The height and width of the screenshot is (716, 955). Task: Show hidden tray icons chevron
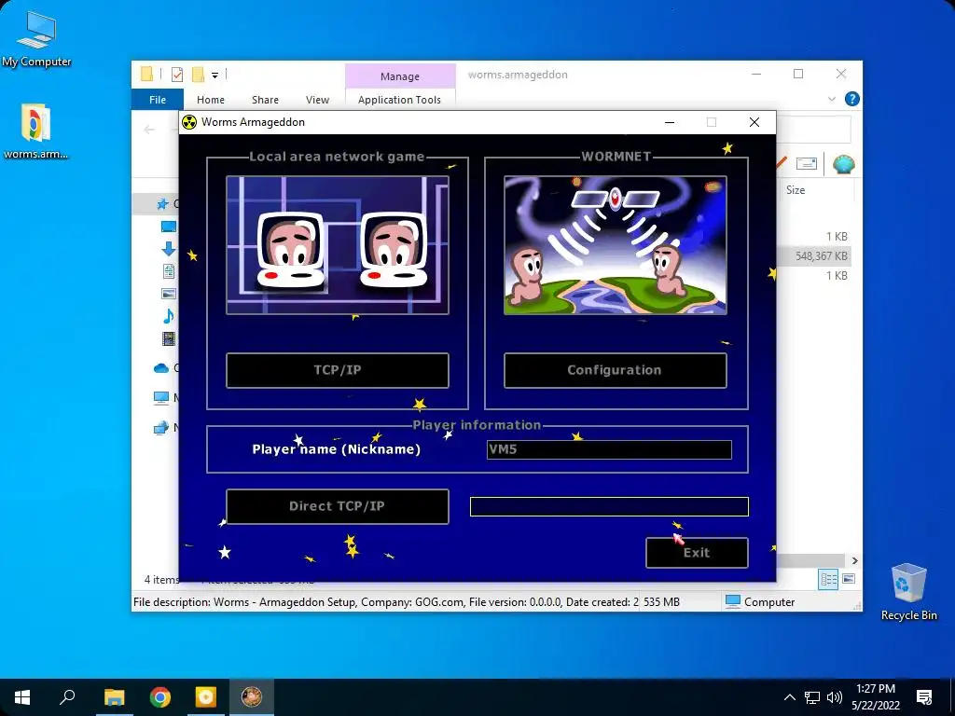tap(789, 697)
